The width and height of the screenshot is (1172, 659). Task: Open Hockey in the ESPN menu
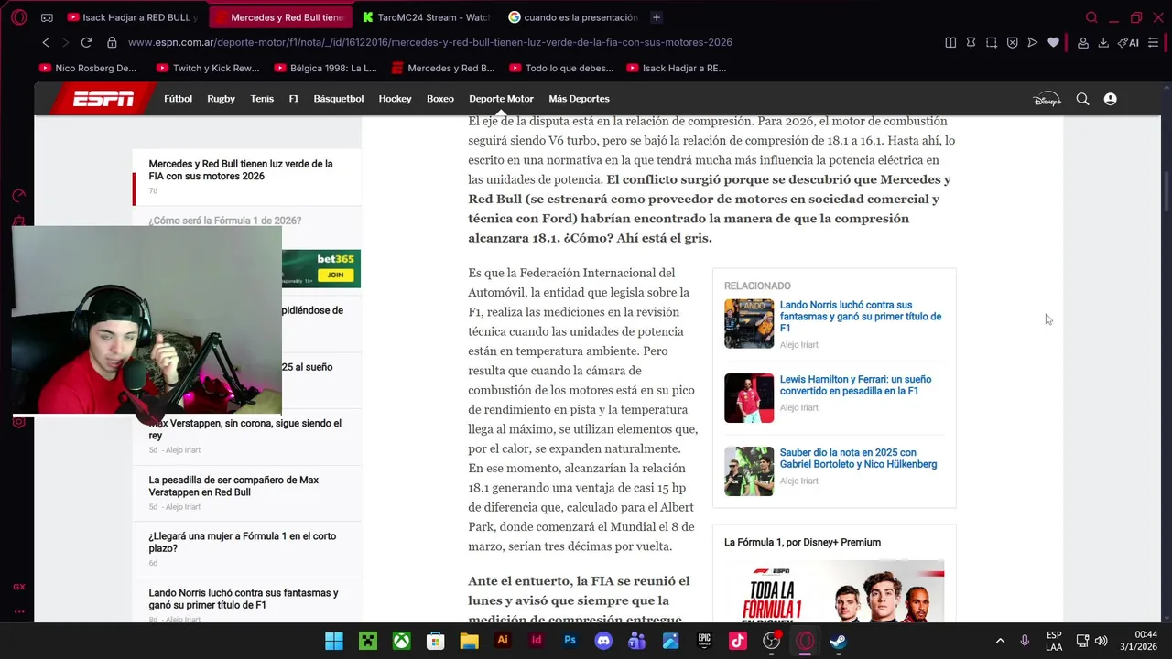[395, 99]
